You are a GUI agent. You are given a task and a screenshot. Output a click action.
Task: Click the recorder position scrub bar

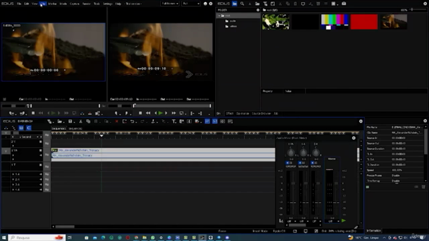172,106
